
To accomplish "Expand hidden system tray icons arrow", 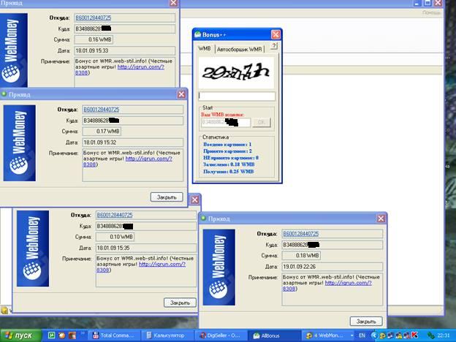I will pyautogui.click(x=374, y=335).
